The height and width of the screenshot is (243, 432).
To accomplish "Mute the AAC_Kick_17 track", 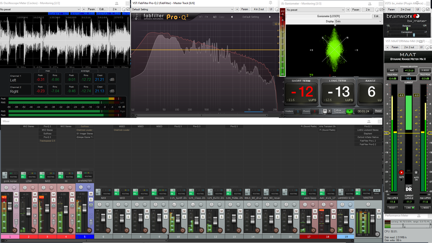I will coord(333,211).
